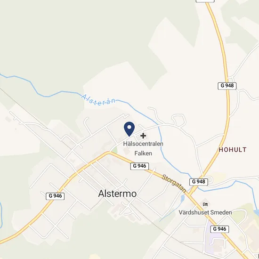Click the G 946 shield left of Alstermo
Image resolution: width=259 pixels, height=259 pixels.
(x=55, y=196)
